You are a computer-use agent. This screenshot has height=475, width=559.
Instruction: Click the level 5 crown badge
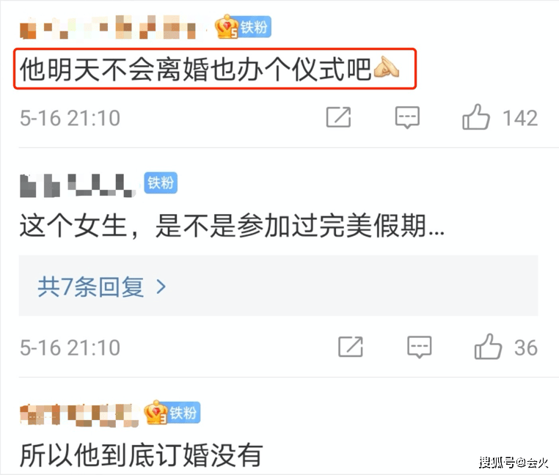227,26
